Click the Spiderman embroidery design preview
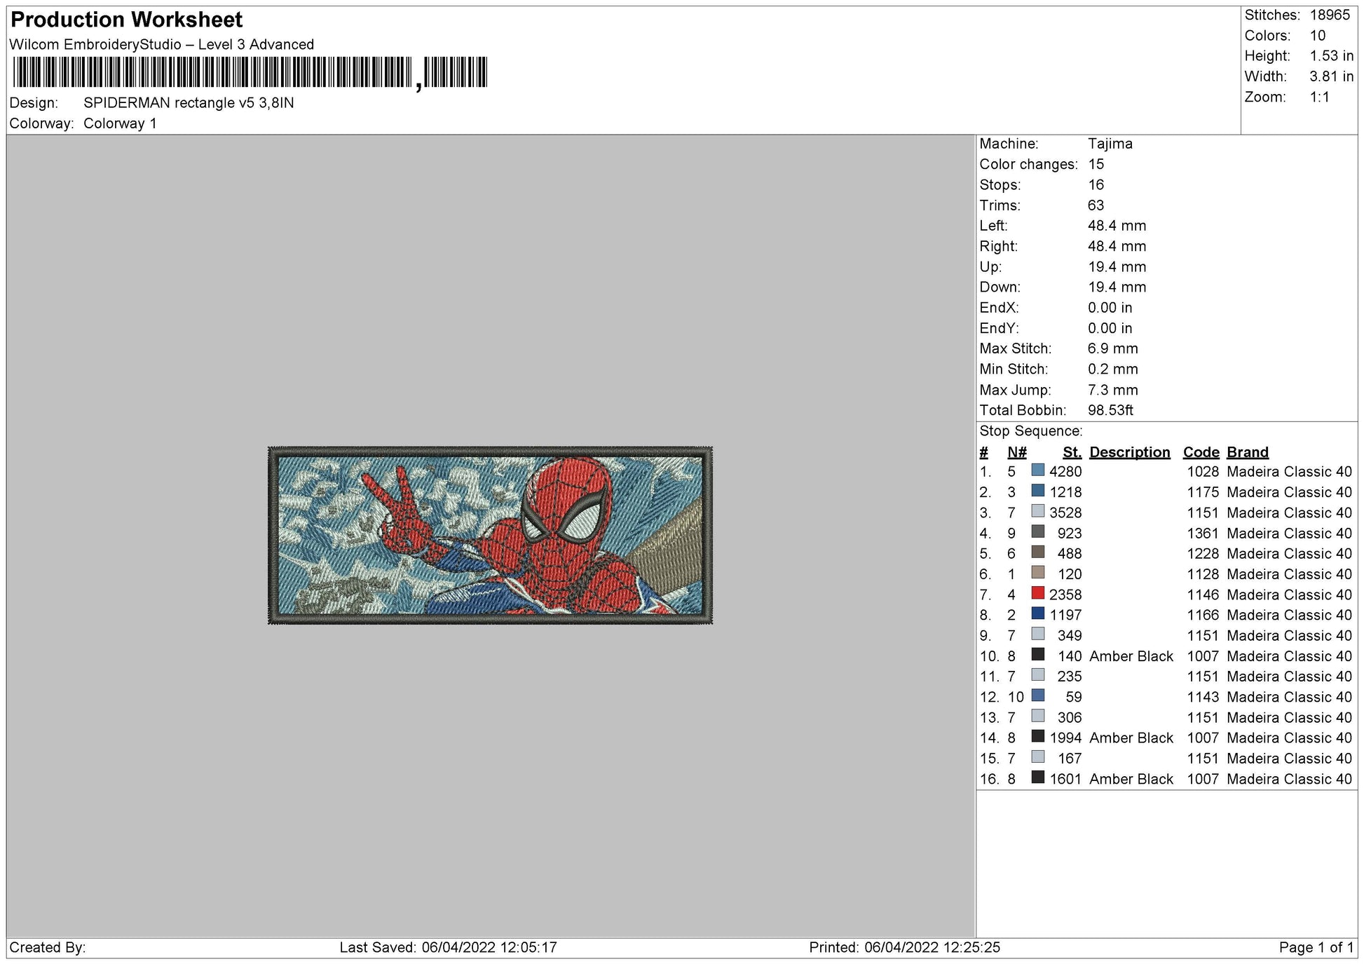Viewport: 1364px width, 964px height. pos(490,535)
